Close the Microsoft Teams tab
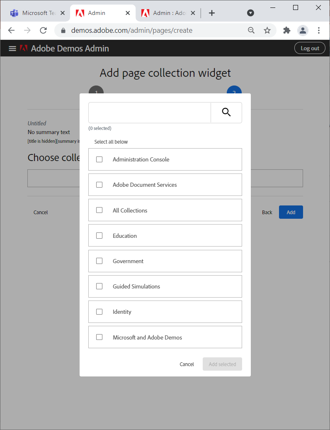 tap(63, 13)
